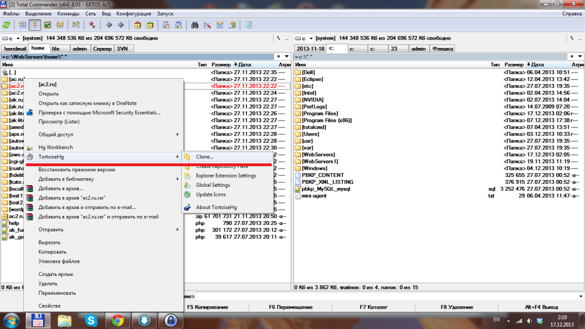Open left panel favorites star button
The width and height of the screenshot is (585, 329).
(278, 57)
